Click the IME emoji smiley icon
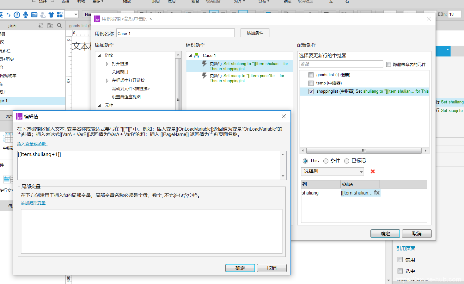464x284 pixels. pos(17,15)
